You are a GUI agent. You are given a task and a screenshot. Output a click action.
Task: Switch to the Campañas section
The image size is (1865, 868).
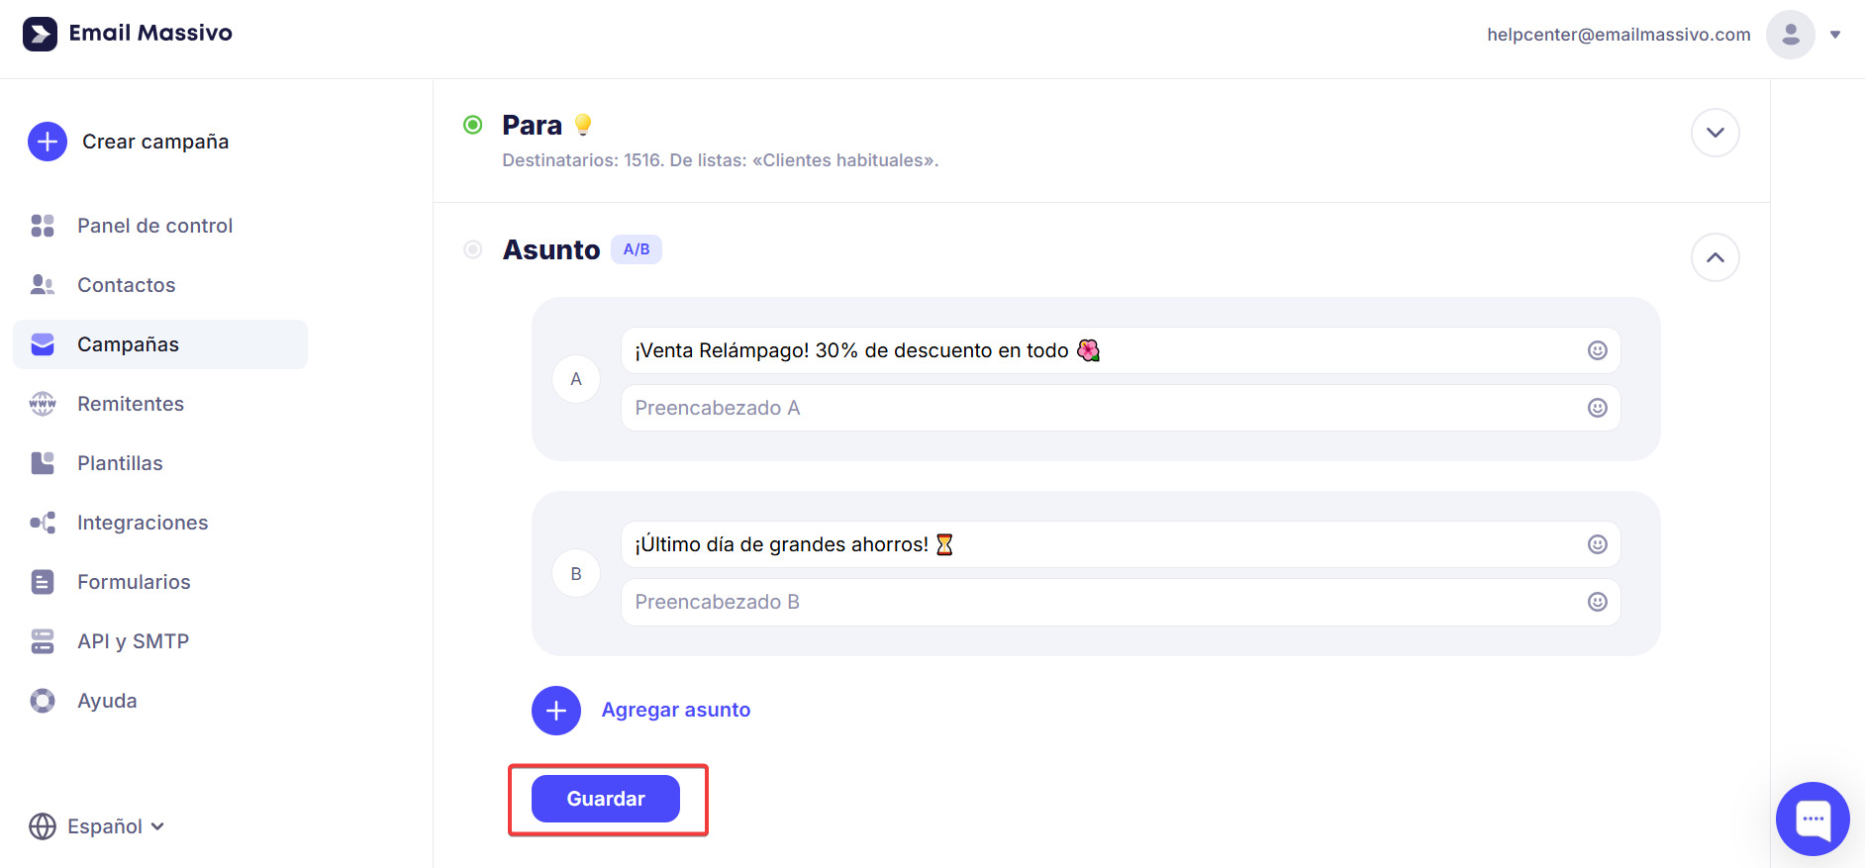[128, 343]
